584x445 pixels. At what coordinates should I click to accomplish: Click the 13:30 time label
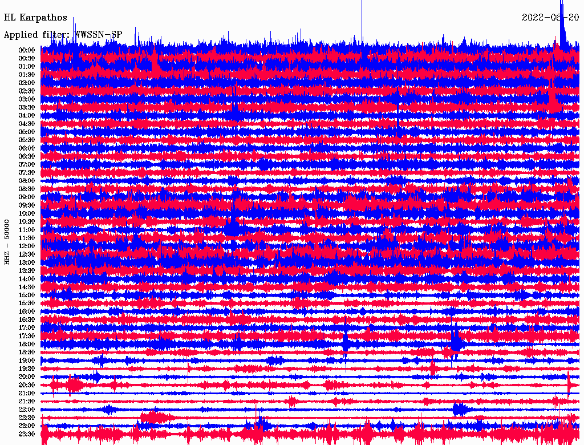tap(27, 271)
